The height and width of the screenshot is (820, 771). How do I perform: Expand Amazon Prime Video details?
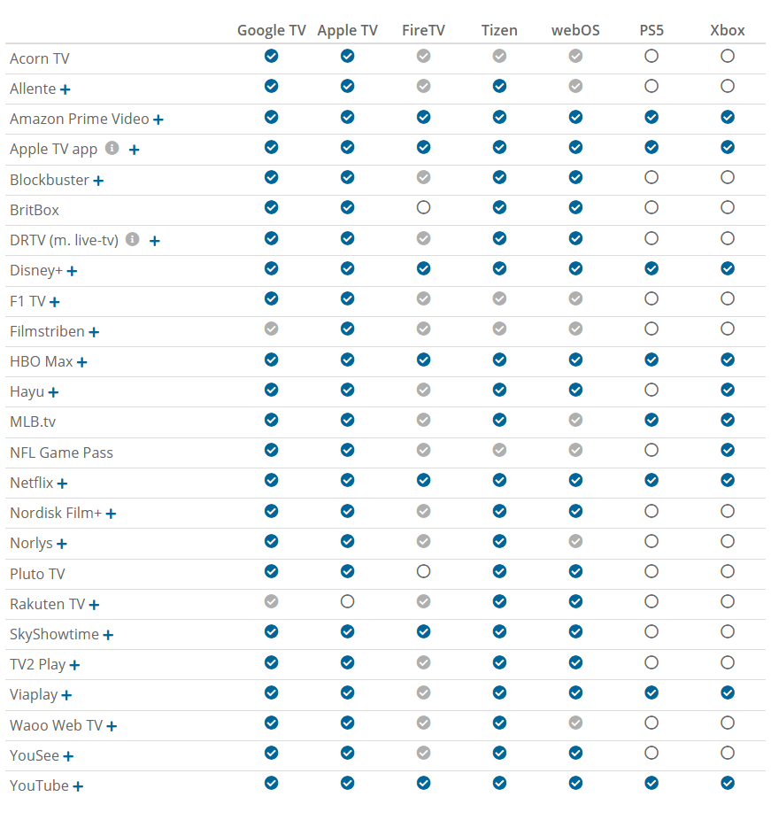click(158, 120)
